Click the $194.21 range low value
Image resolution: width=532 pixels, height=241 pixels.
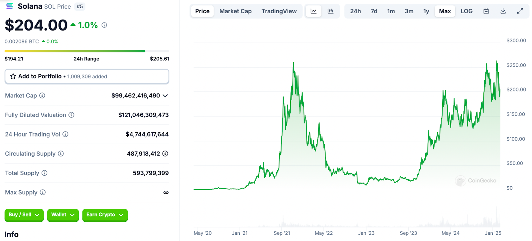pyautogui.click(x=14, y=59)
